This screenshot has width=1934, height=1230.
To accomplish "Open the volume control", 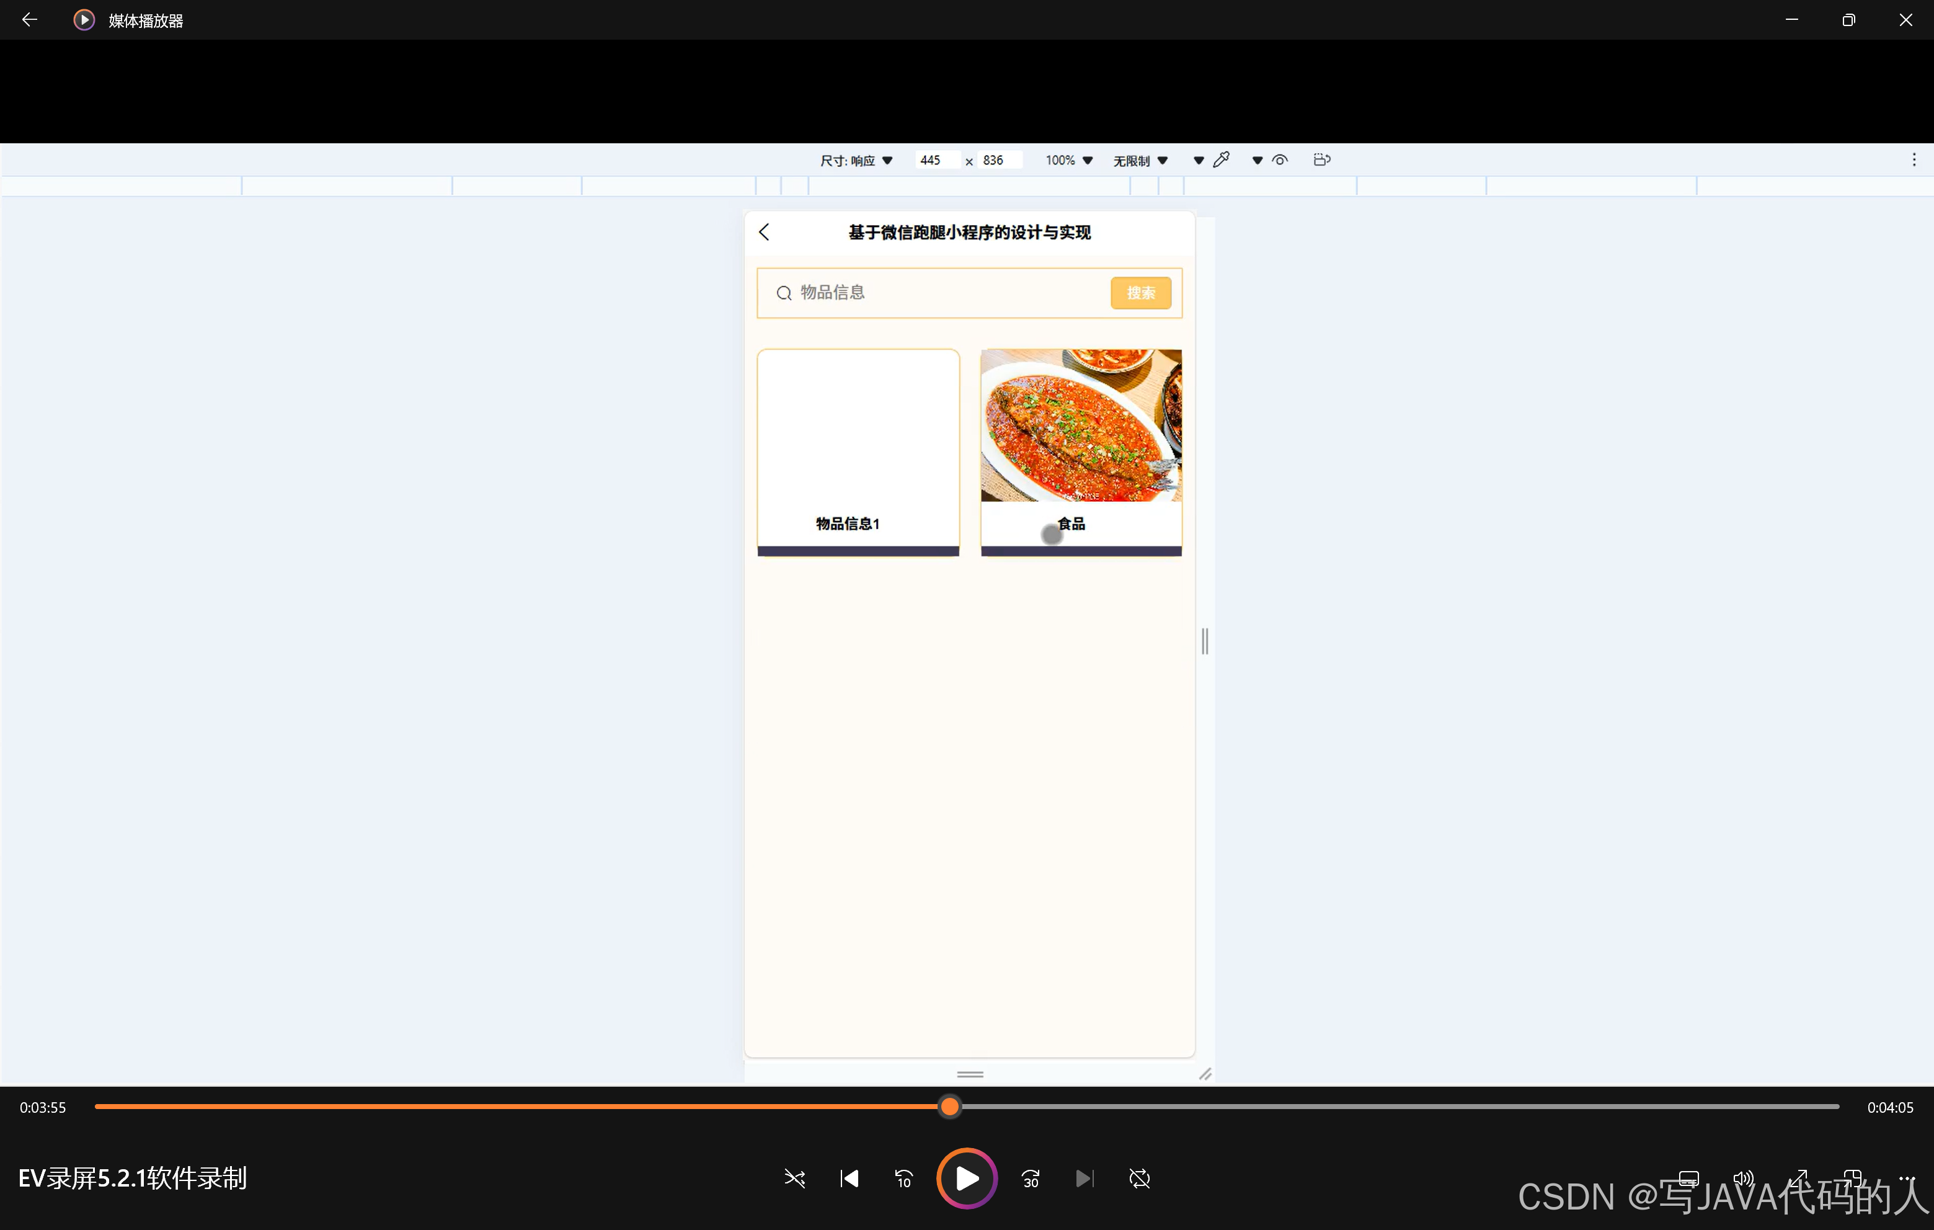I will 1743,1179.
